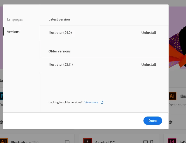Click the InDesign Id icon in background
This screenshot has width=186, height=143.
pyautogui.click(x=172, y=141)
